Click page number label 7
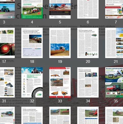 116,22
